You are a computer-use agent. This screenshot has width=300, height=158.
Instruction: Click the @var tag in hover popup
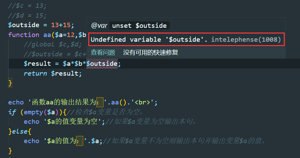click(x=99, y=25)
